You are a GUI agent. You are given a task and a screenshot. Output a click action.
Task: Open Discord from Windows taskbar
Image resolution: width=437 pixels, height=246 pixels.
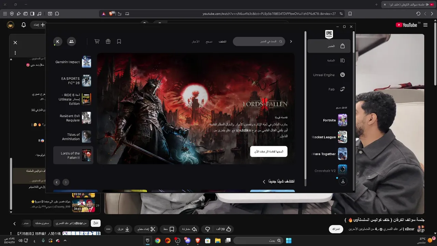[187, 241]
